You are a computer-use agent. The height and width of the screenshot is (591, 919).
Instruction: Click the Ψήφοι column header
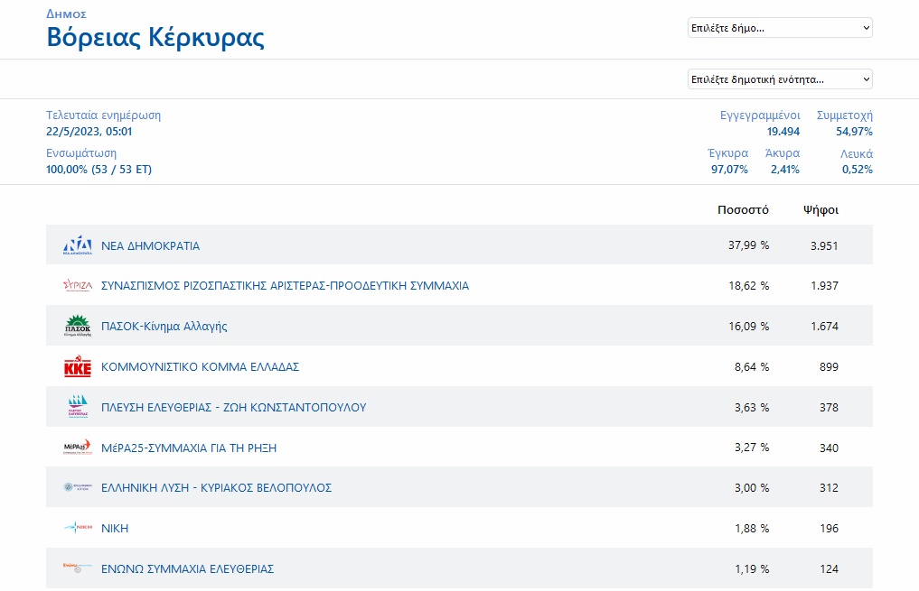coord(821,210)
